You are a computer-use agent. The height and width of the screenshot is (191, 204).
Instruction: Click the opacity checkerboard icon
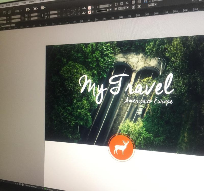coord(116,9)
